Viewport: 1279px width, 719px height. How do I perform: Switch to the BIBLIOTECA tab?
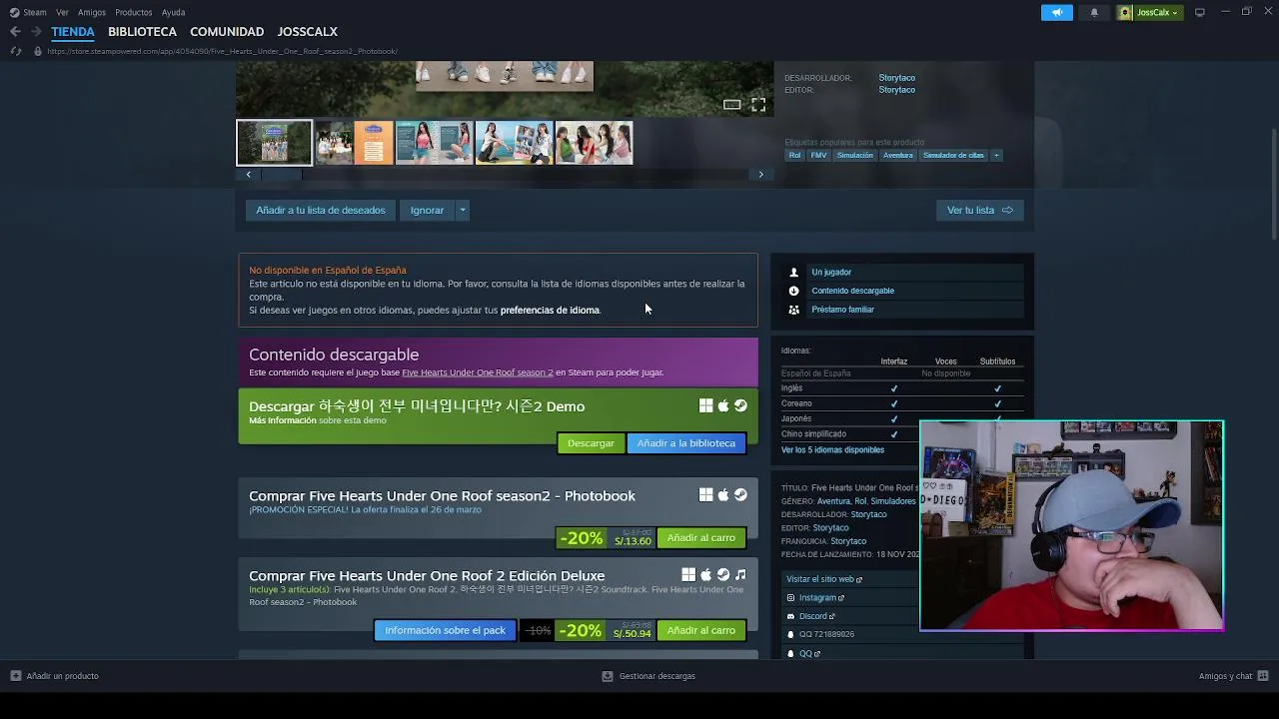click(x=142, y=32)
